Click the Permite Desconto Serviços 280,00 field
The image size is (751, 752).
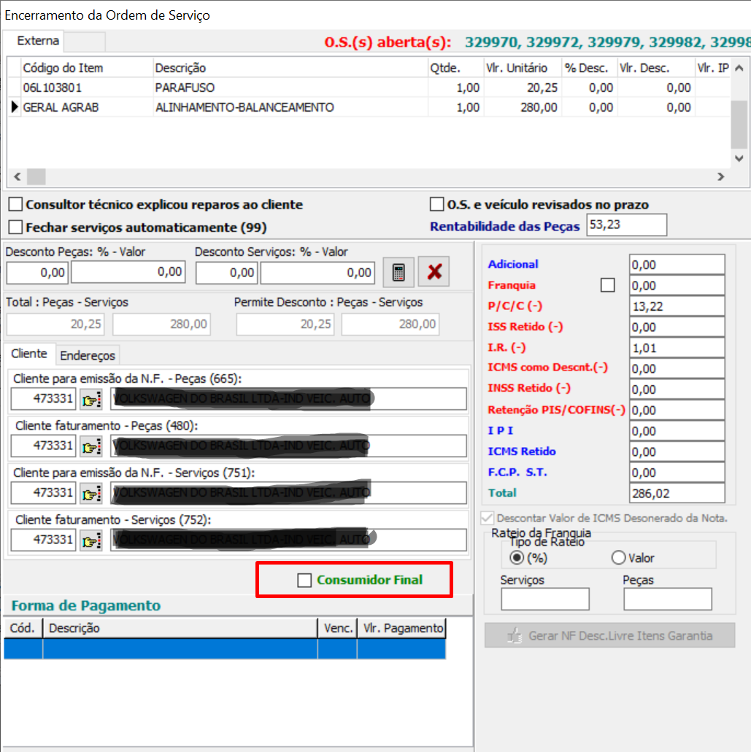point(390,325)
